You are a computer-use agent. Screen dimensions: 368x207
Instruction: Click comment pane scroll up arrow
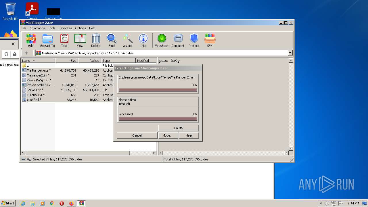coord(291,60)
